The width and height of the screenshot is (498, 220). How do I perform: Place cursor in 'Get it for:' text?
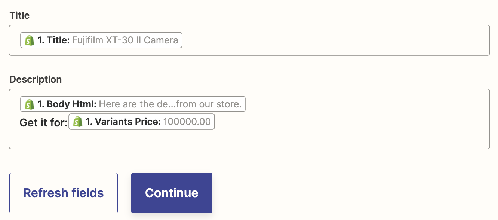[x=43, y=122]
